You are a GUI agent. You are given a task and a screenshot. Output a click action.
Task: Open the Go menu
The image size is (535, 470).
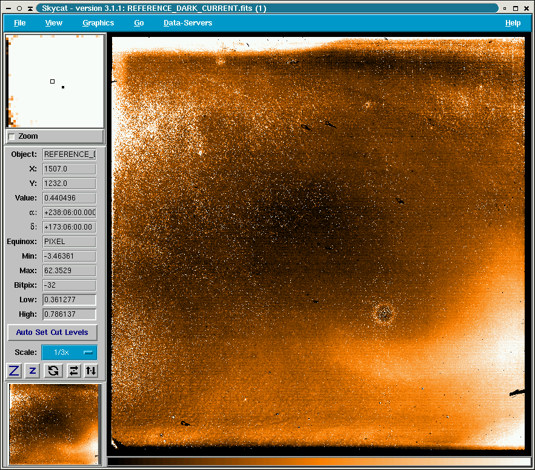[139, 23]
